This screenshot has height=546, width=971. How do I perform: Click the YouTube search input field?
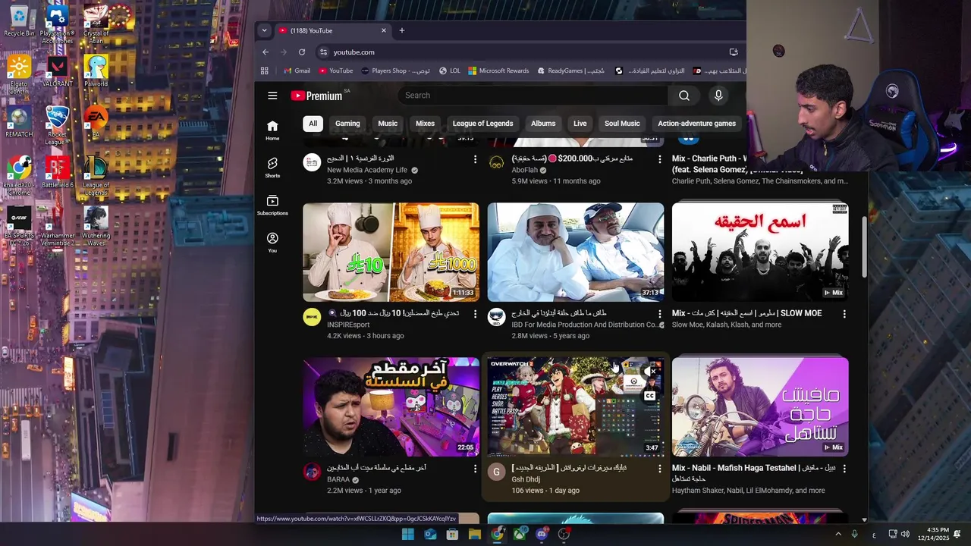coord(533,96)
